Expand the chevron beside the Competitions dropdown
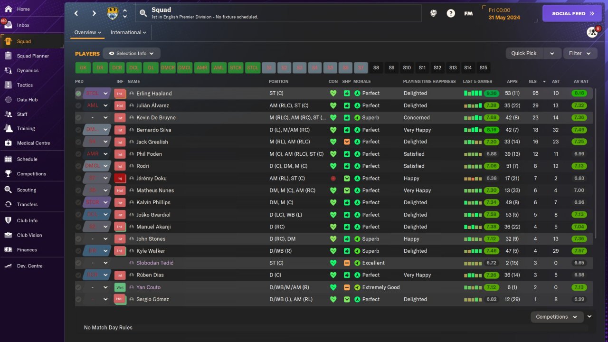 pyautogui.click(x=589, y=316)
